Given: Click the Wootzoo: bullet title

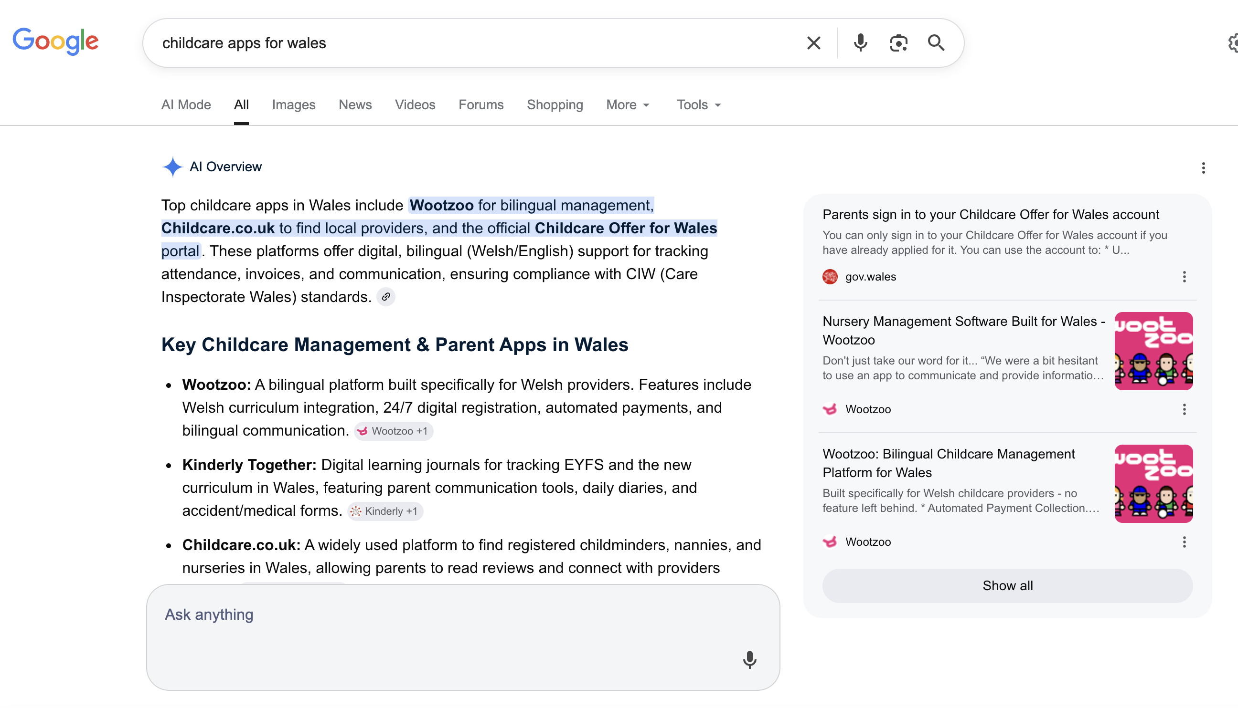Looking at the screenshot, I should click(217, 385).
